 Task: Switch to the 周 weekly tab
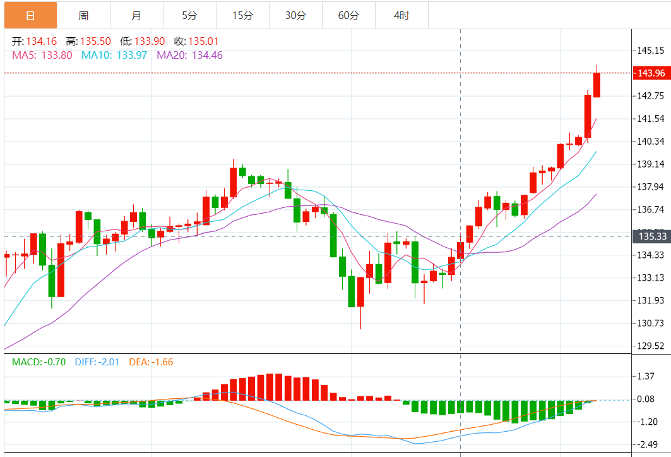[x=83, y=15]
